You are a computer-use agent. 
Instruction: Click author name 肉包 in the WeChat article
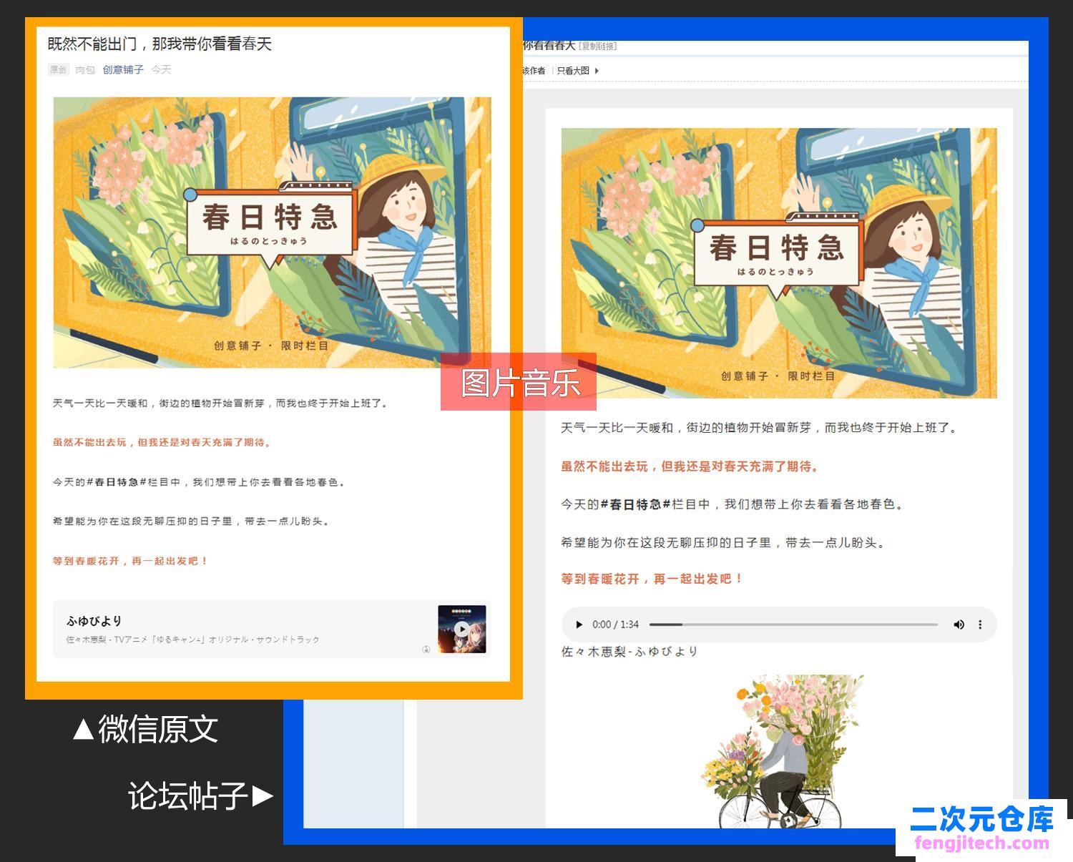85,69
